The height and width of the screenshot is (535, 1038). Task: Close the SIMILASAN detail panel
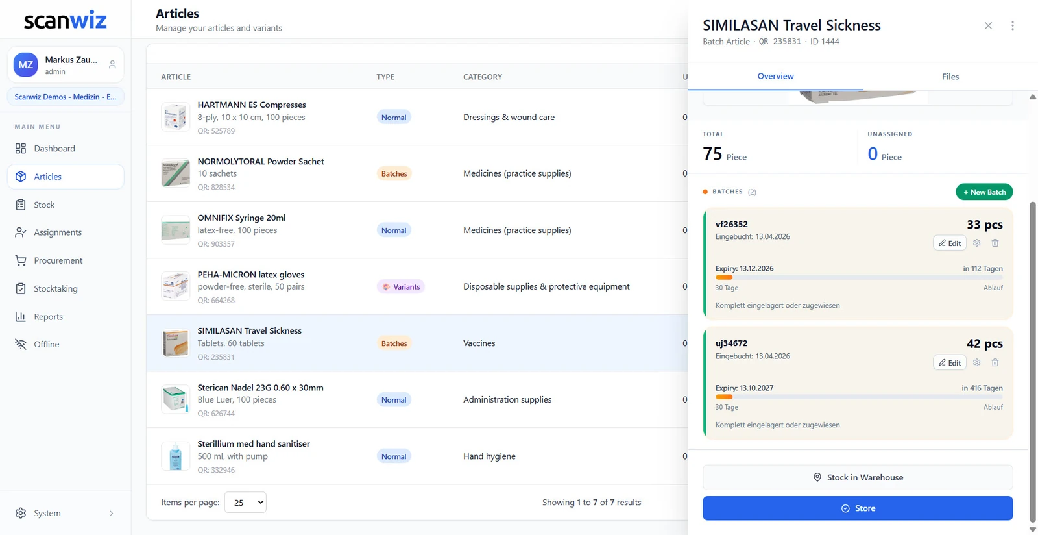tap(988, 26)
